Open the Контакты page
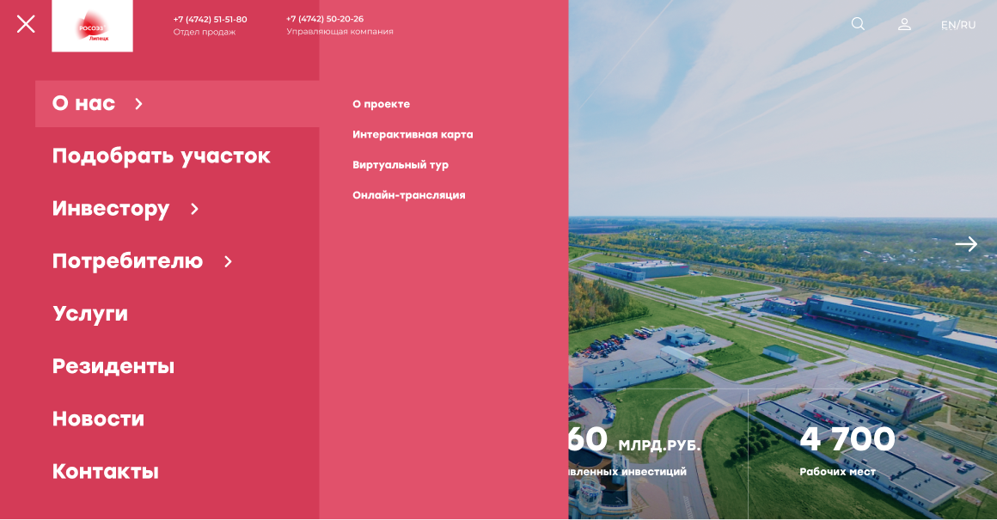Image resolution: width=997 pixels, height=520 pixels. click(105, 471)
